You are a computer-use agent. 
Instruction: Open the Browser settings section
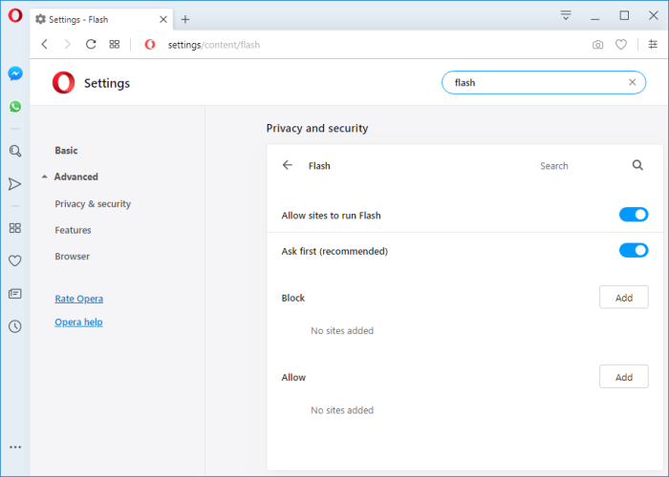pyautogui.click(x=72, y=257)
